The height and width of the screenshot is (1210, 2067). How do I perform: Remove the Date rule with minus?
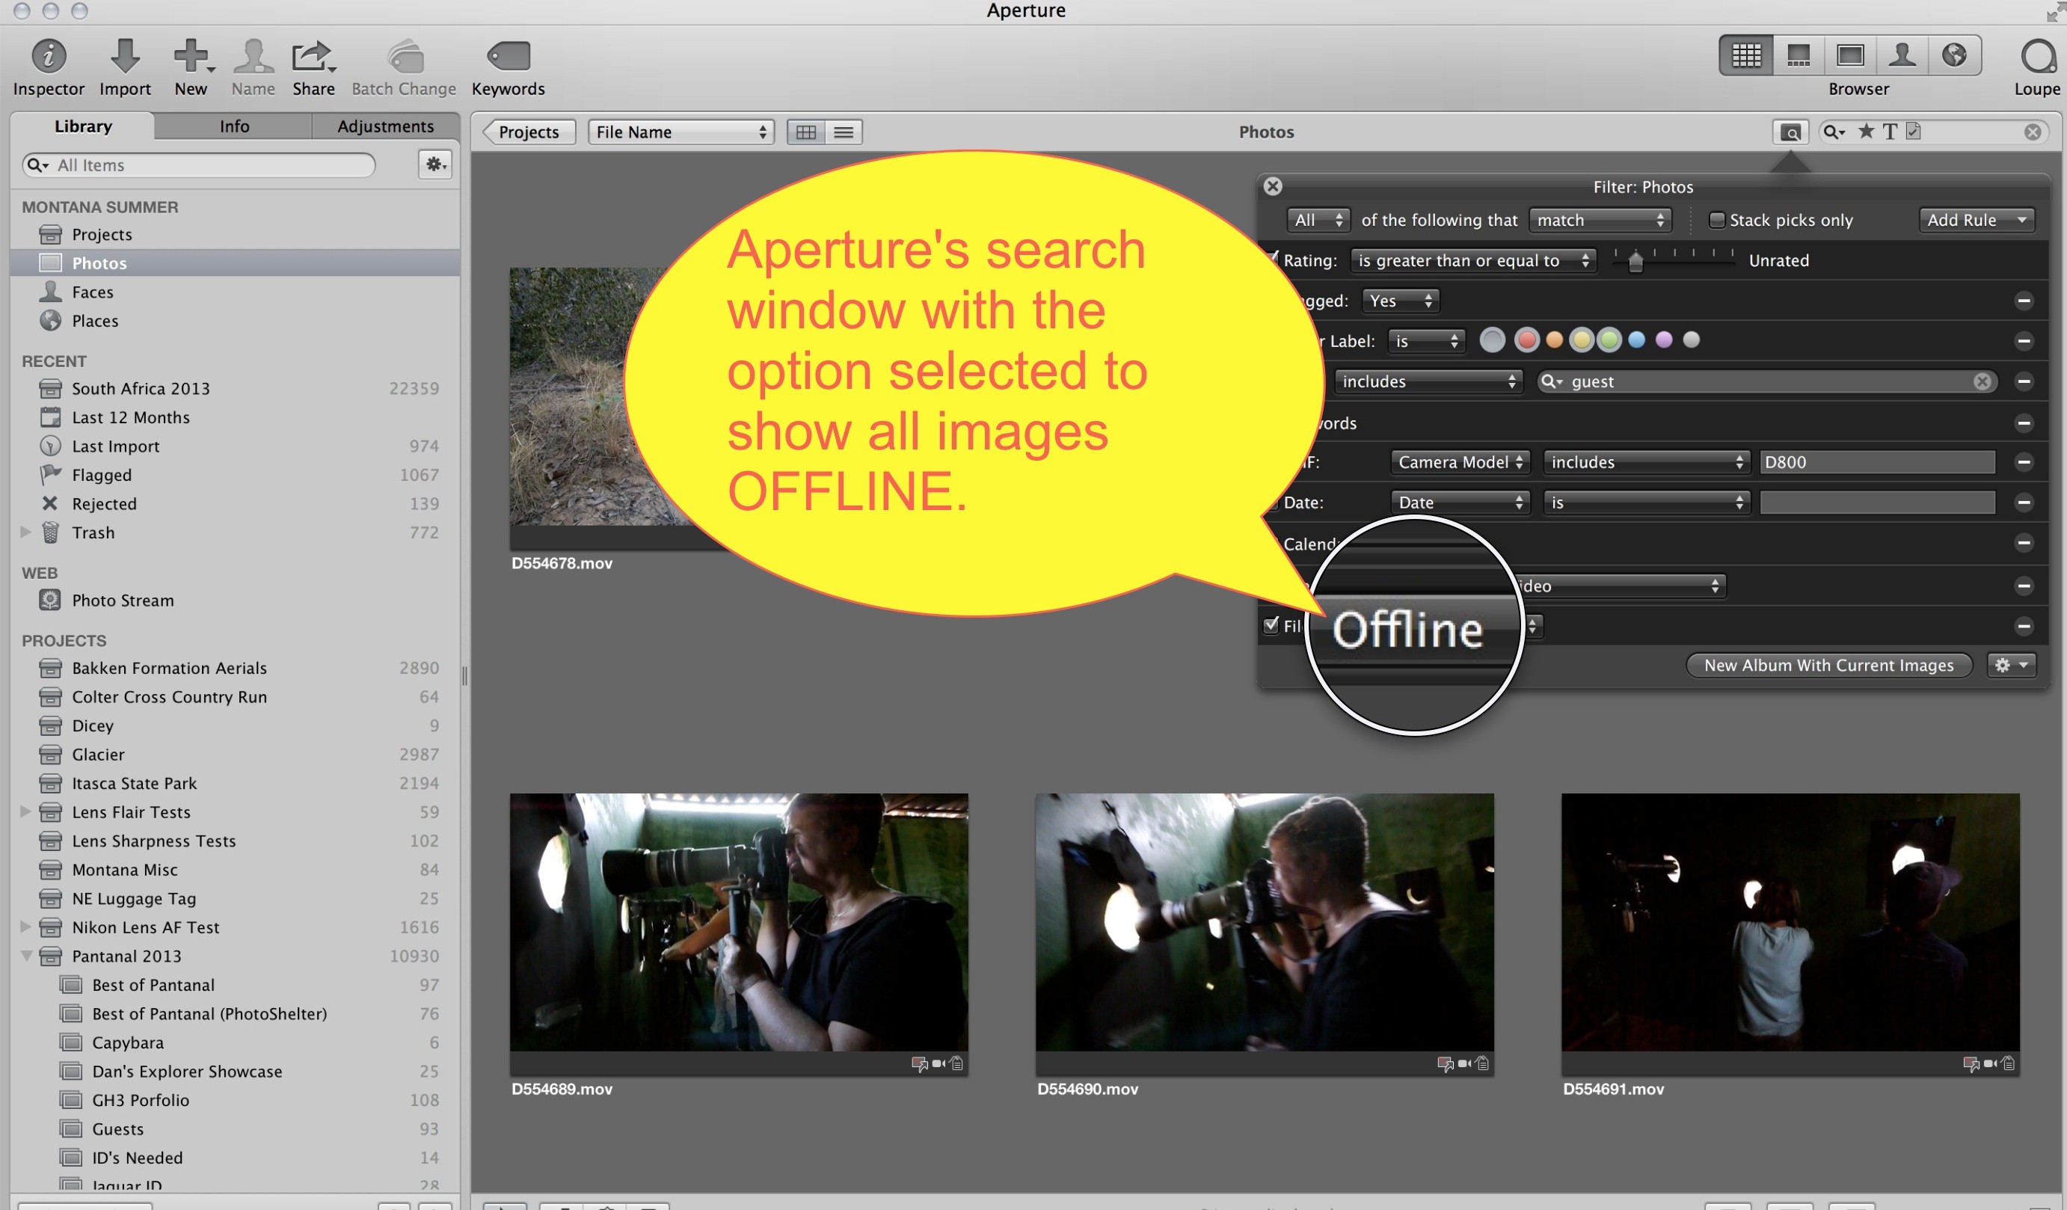(x=2024, y=503)
